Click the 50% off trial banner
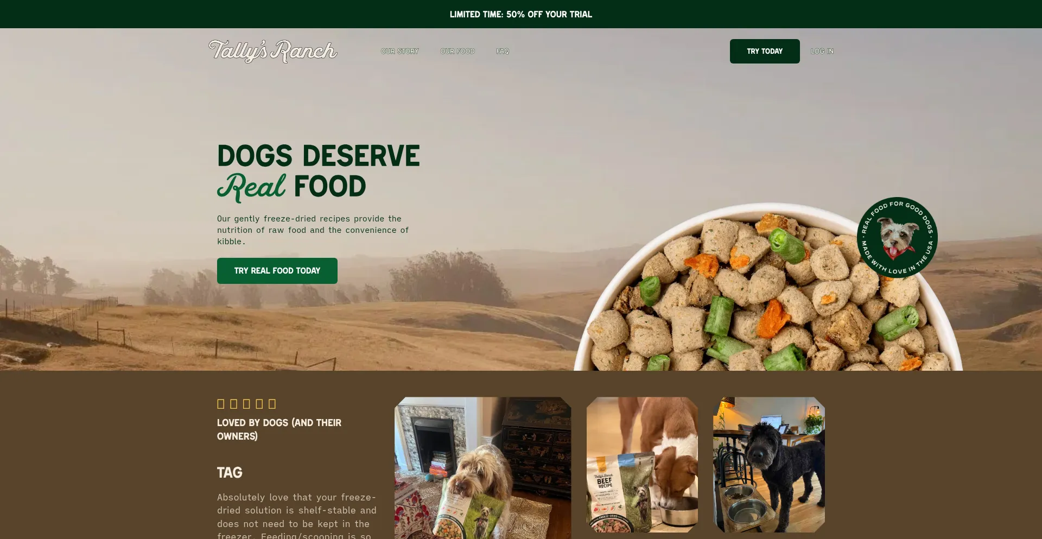This screenshot has width=1042, height=539. point(521,14)
